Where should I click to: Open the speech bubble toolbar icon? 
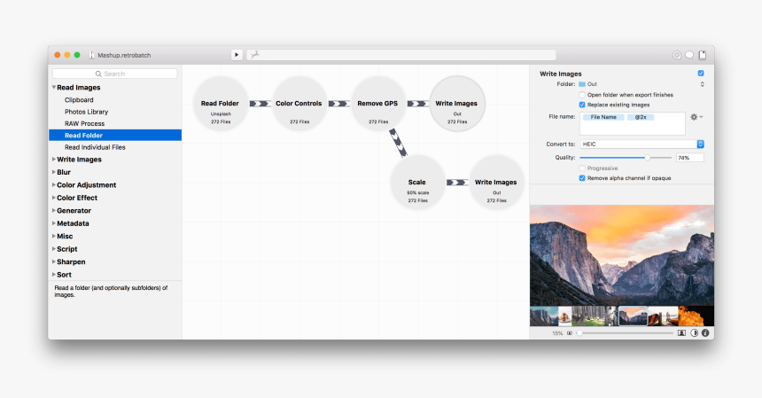(x=689, y=55)
